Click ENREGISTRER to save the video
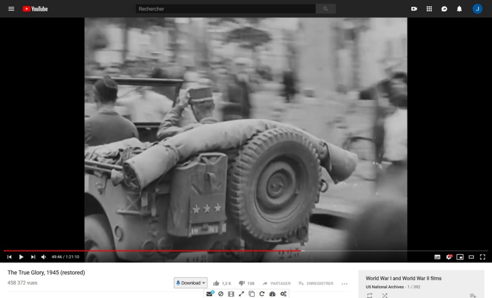Screen dimensions: 492x298 point(316,283)
